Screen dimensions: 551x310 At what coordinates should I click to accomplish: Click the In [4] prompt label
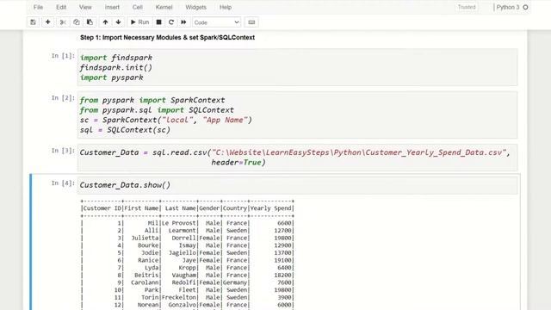tap(63, 183)
